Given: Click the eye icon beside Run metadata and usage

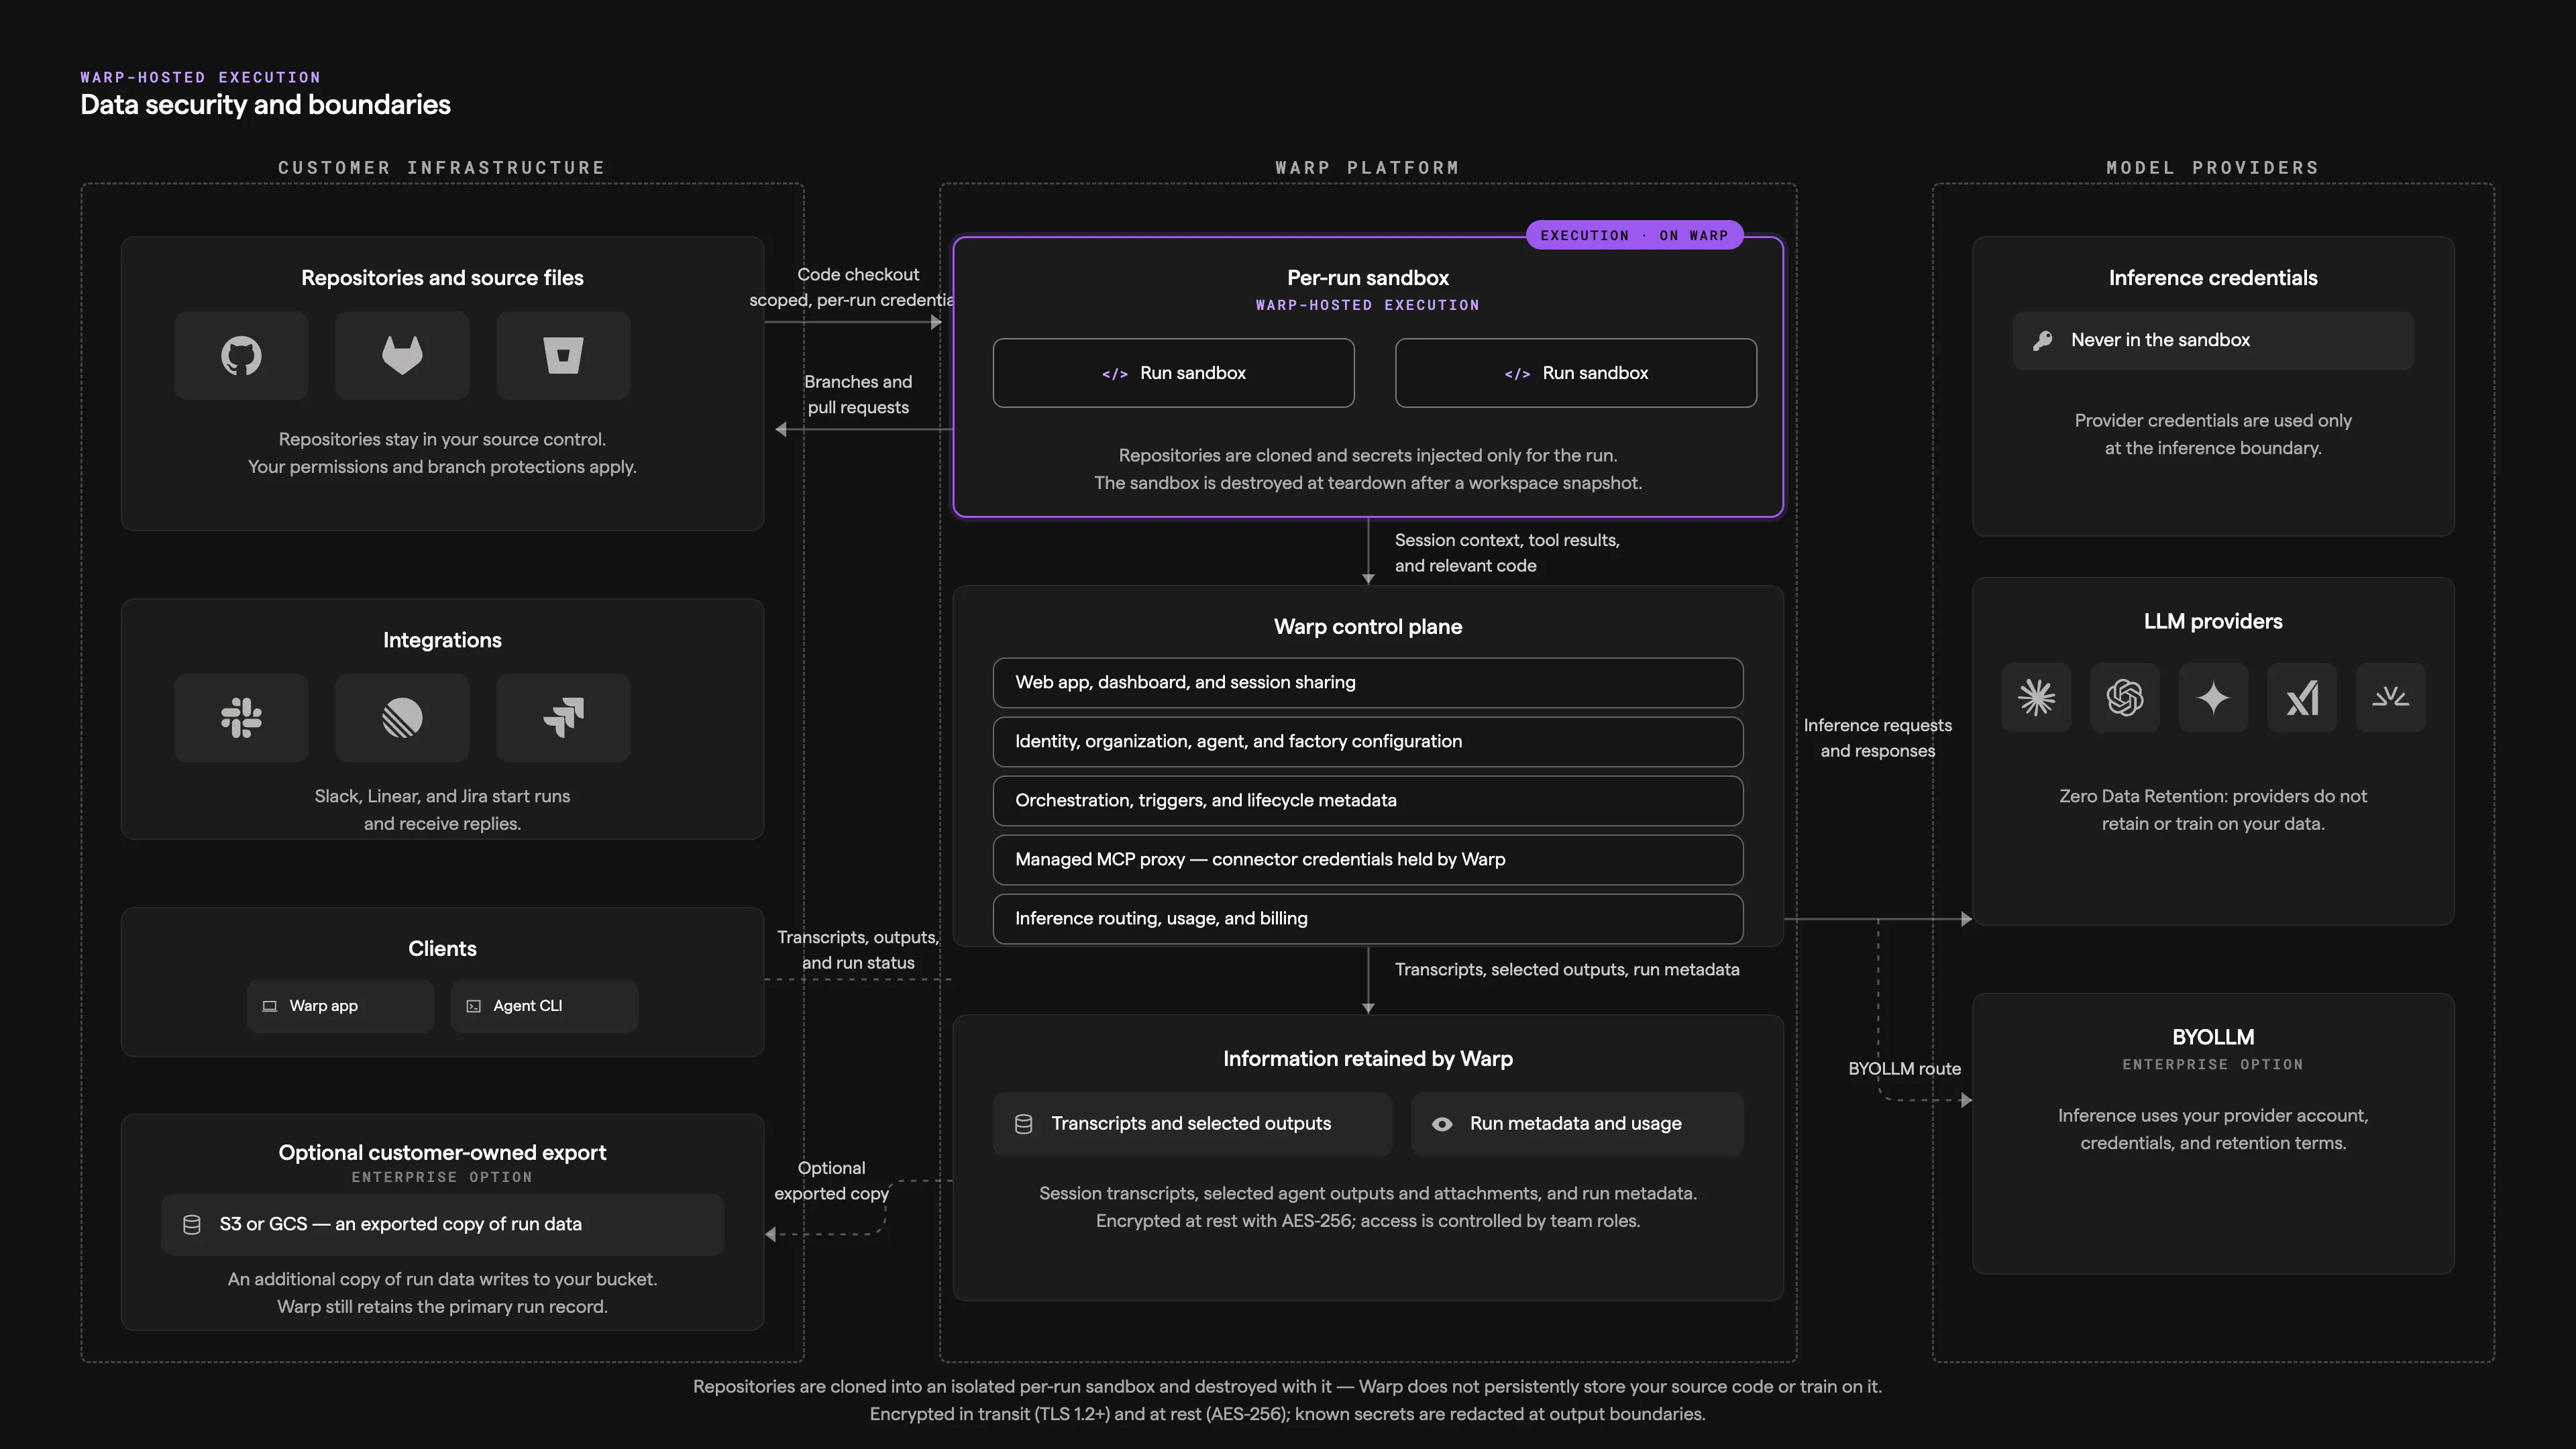Looking at the screenshot, I should 1441,1124.
